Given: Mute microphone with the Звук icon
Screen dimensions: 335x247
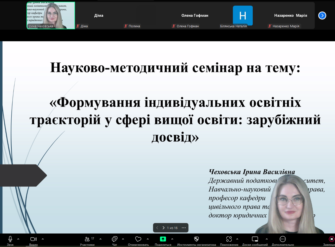Looking at the screenshot, I should point(10,239).
